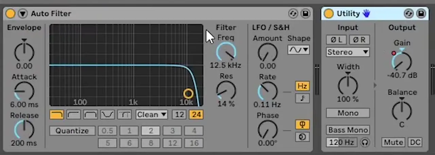
Task: Switch LFO rate to synced note mode
Action: tap(302, 98)
